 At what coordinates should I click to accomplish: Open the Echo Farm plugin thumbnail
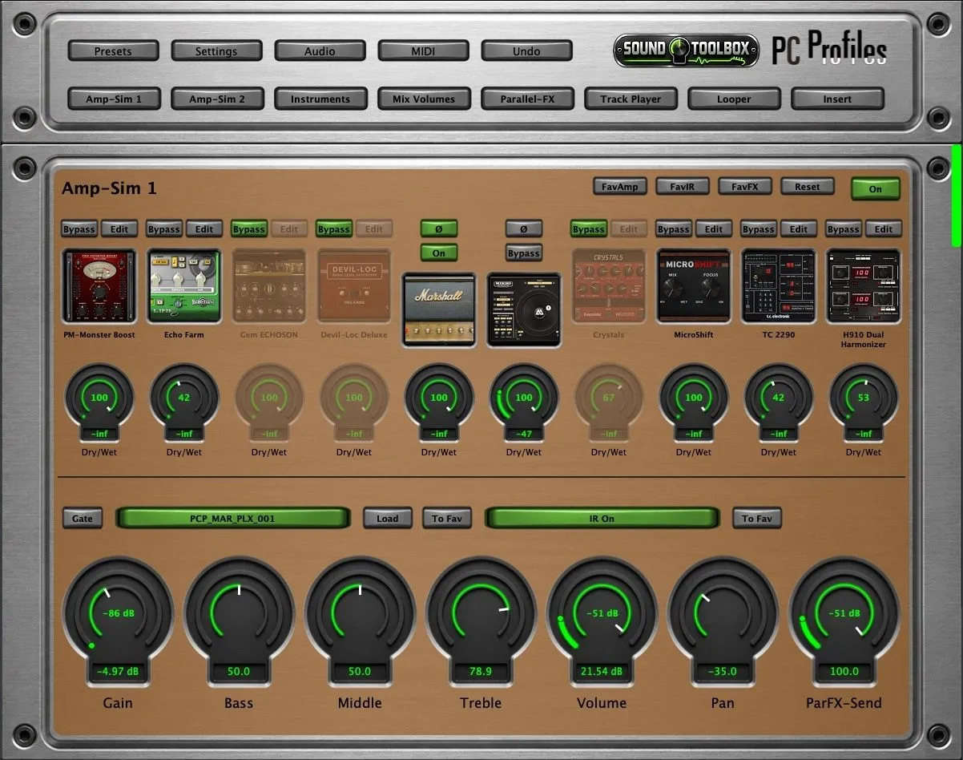coord(184,286)
